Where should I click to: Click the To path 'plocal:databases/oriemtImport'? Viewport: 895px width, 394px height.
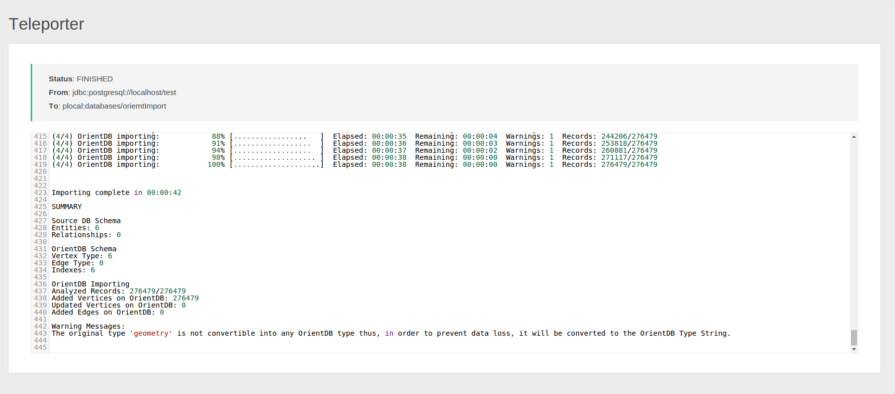(114, 106)
